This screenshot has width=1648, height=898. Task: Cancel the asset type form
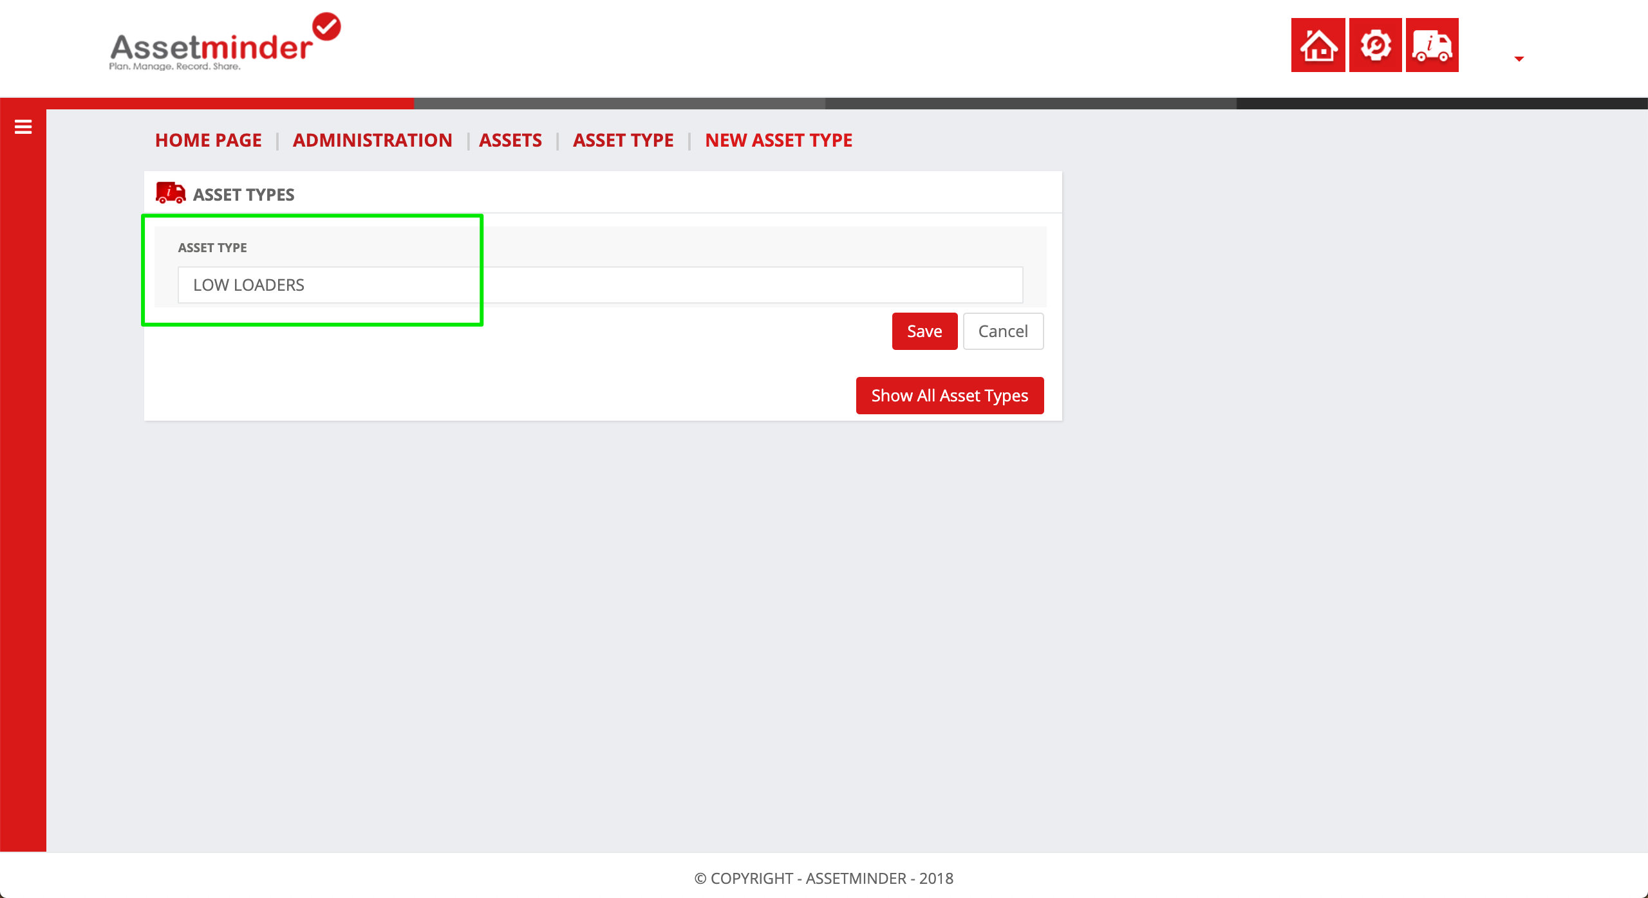(1003, 331)
